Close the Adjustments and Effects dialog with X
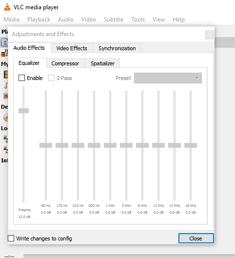Viewport: 235px width, 258px height. coord(209,35)
